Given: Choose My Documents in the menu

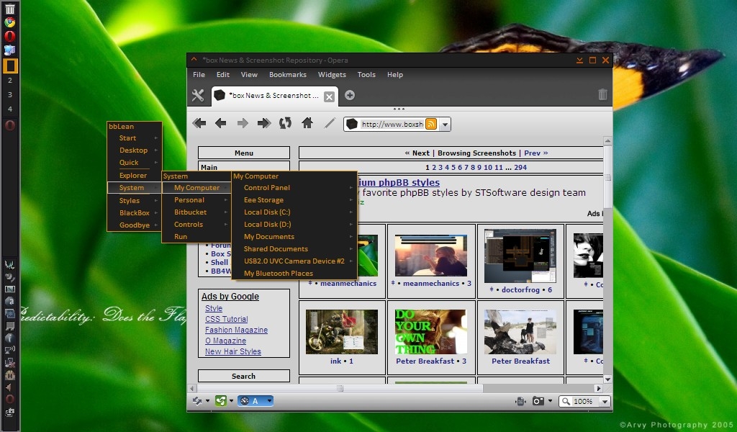Looking at the screenshot, I should coord(294,236).
